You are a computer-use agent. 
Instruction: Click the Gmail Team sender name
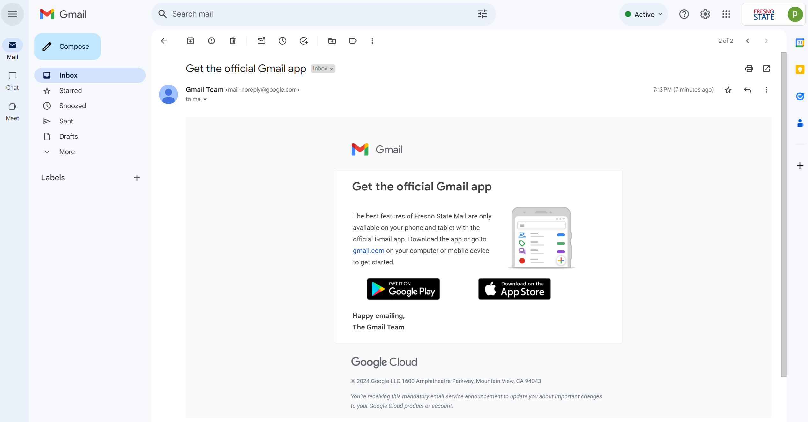coord(205,90)
